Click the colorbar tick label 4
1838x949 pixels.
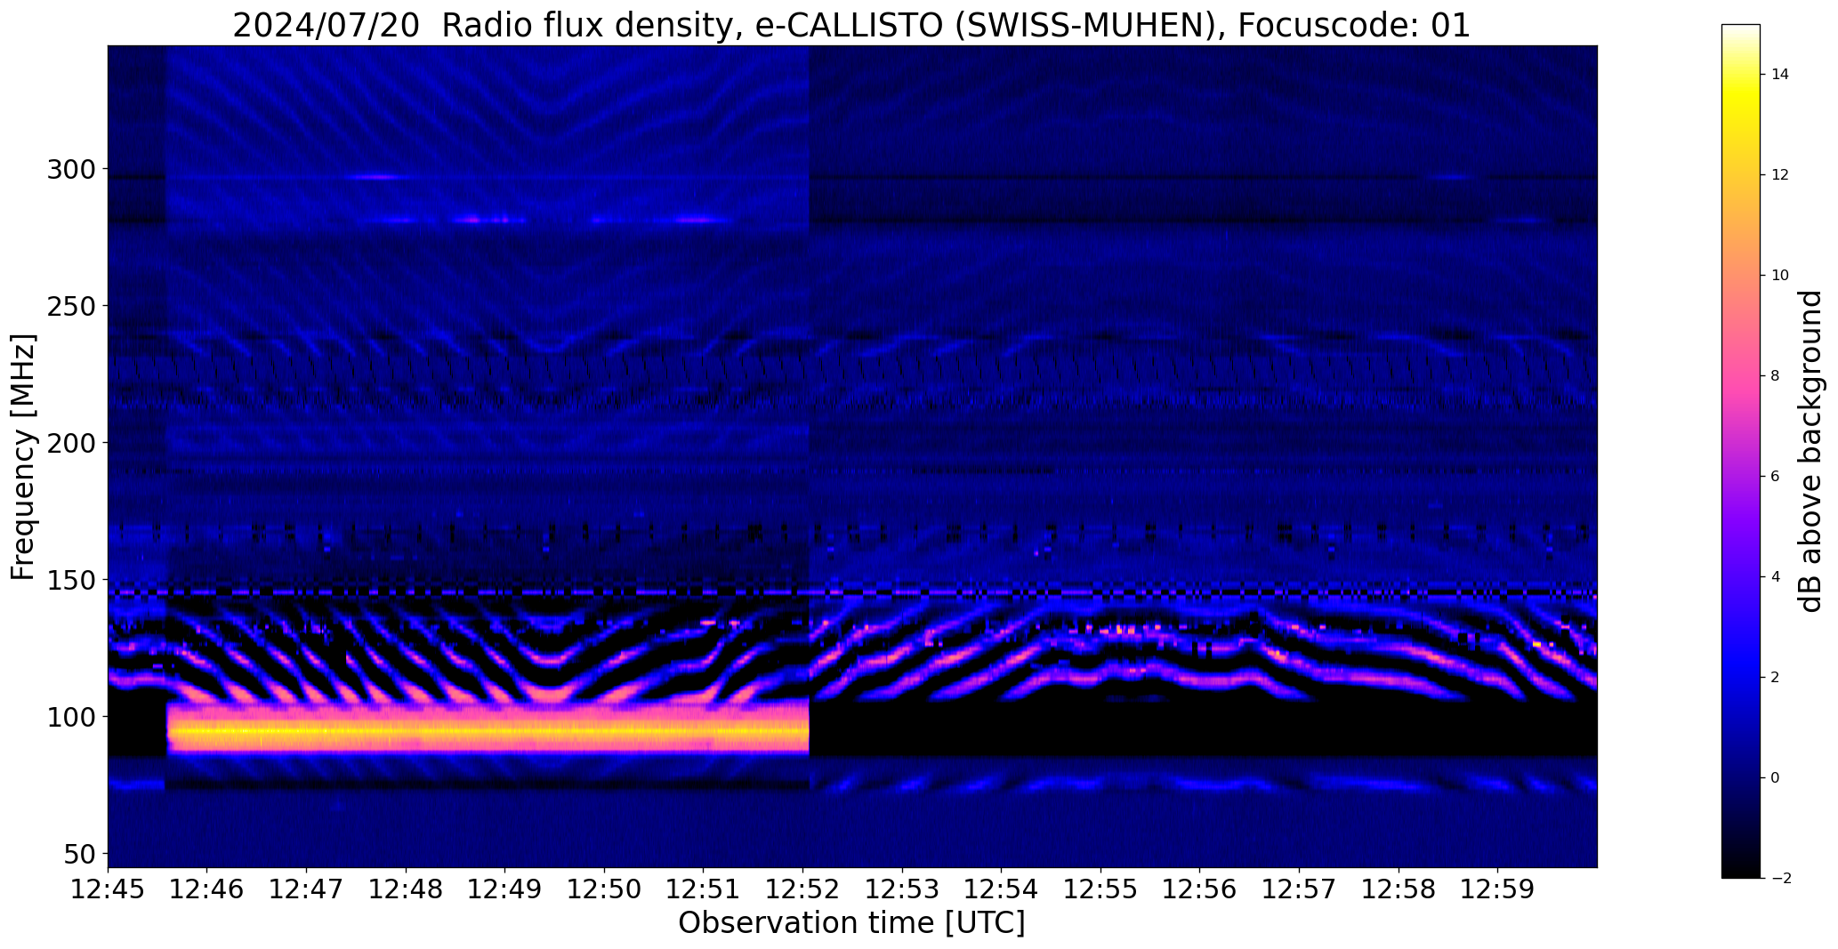pyautogui.click(x=1776, y=577)
